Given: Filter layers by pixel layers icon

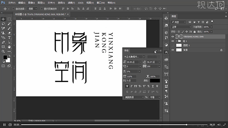Looking at the screenshot, I should coord(190,22).
